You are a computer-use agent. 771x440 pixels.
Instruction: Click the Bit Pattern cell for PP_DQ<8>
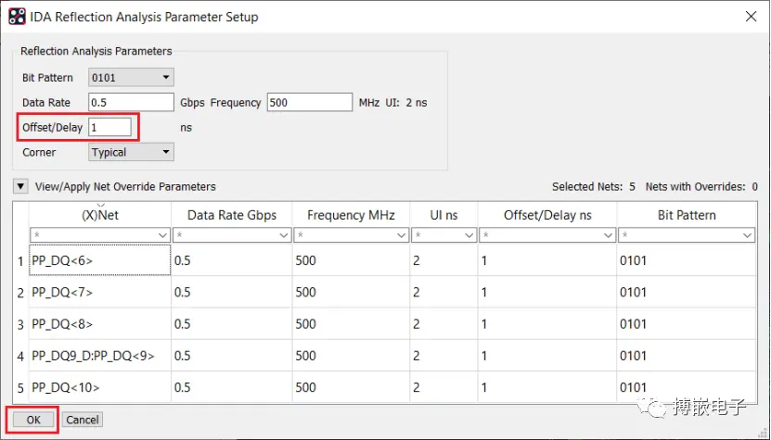(x=687, y=324)
